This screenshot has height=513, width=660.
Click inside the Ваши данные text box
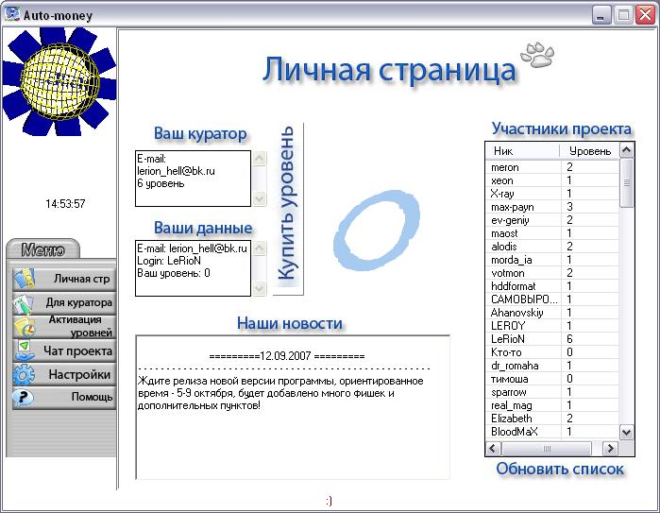click(x=193, y=268)
